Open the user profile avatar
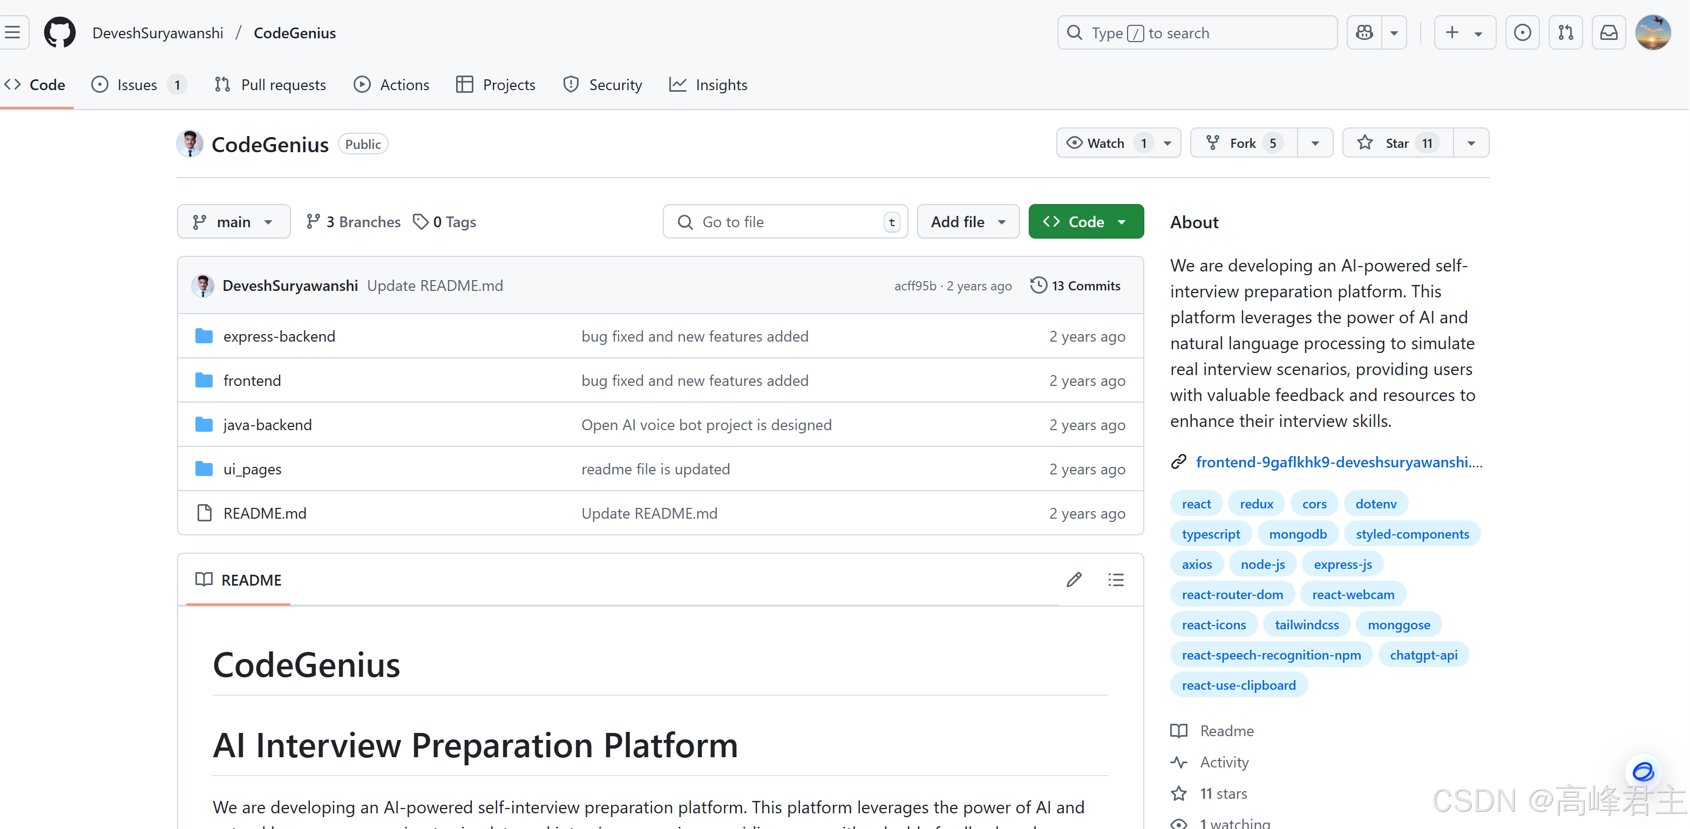This screenshot has width=1690, height=829. (1653, 33)
